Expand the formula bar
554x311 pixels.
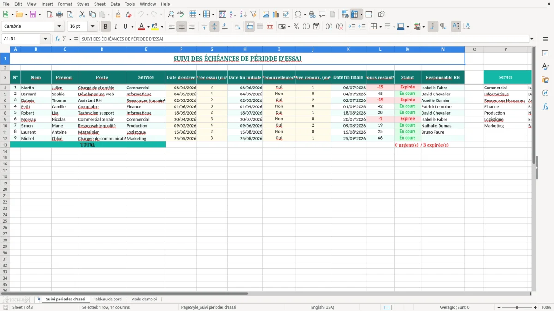532,39
